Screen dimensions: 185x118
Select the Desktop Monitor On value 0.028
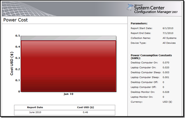pyautogui.click(x=166, y=92)
